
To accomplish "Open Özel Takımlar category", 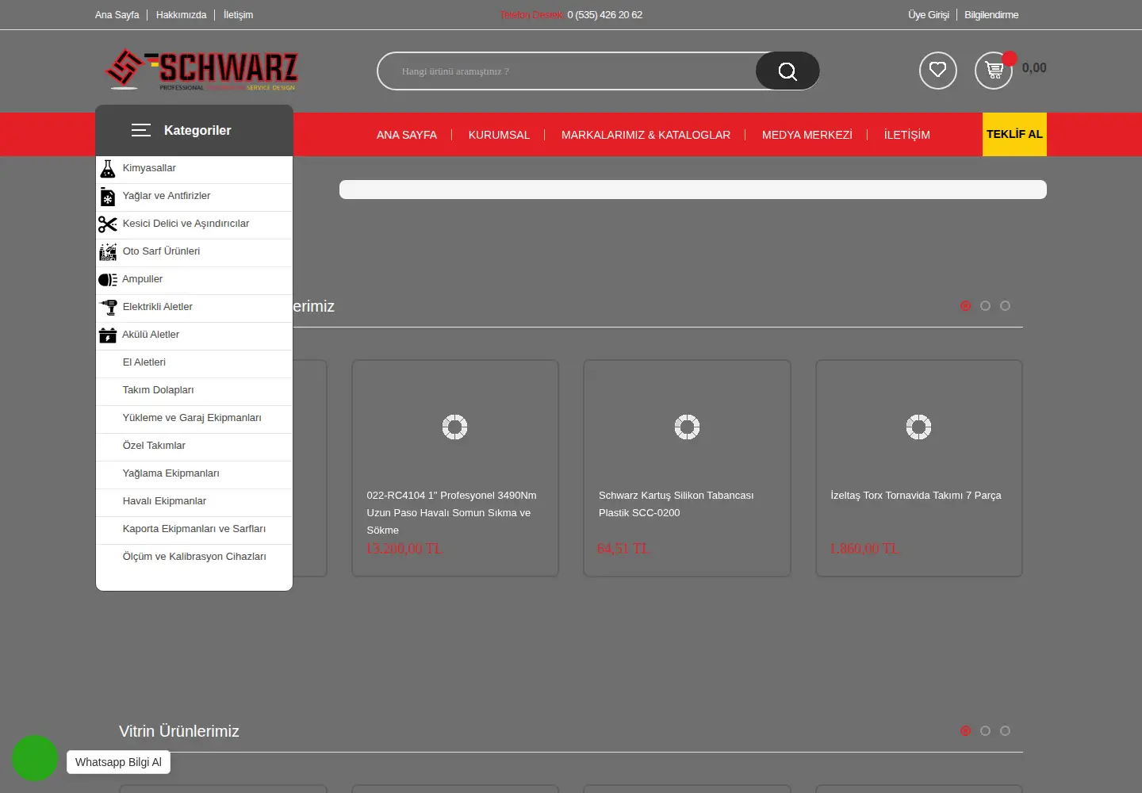I will [194, 446].
